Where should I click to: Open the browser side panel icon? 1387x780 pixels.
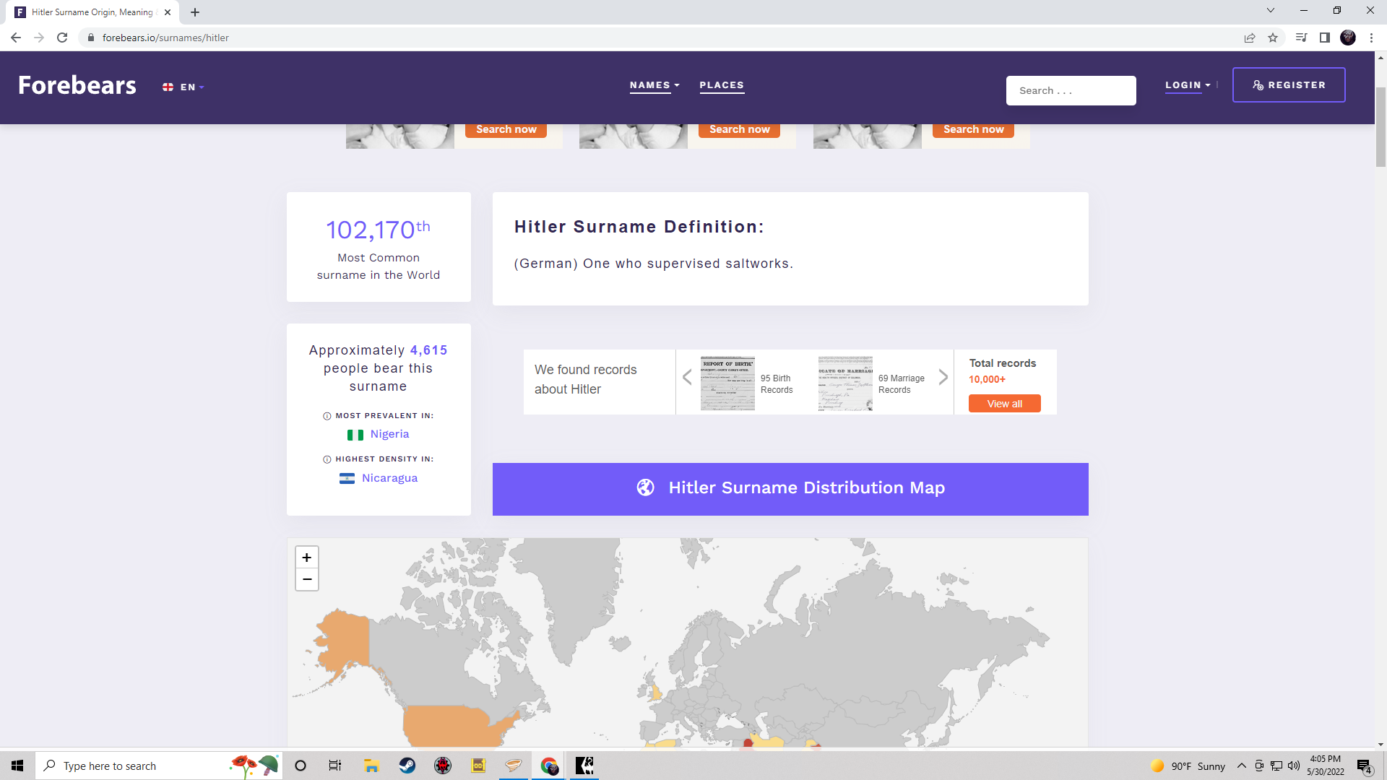(x=1325, y=38)
